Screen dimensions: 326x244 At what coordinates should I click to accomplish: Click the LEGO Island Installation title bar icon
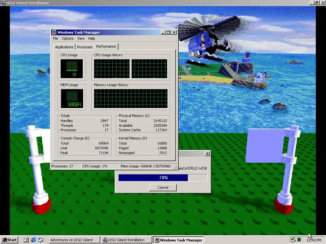pyautogui.click(x=3, y=3)
